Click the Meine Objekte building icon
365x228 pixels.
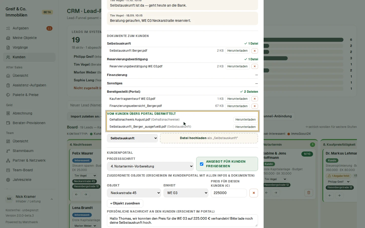8,38
